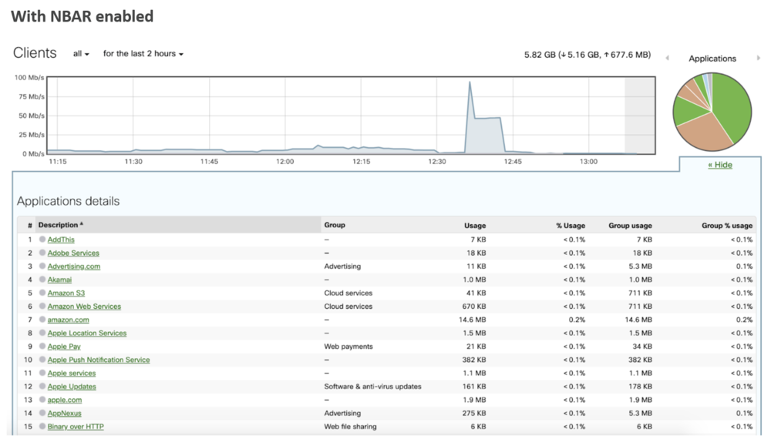The width and height of the screenshot is (771, 446).
Task: Click the gray dot icon beside AppNexus
Action: (42, 414)
